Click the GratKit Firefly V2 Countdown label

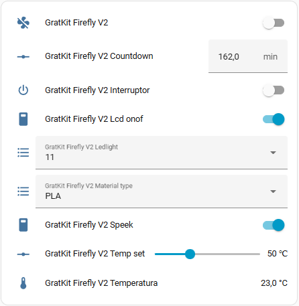tap(99, 56)
